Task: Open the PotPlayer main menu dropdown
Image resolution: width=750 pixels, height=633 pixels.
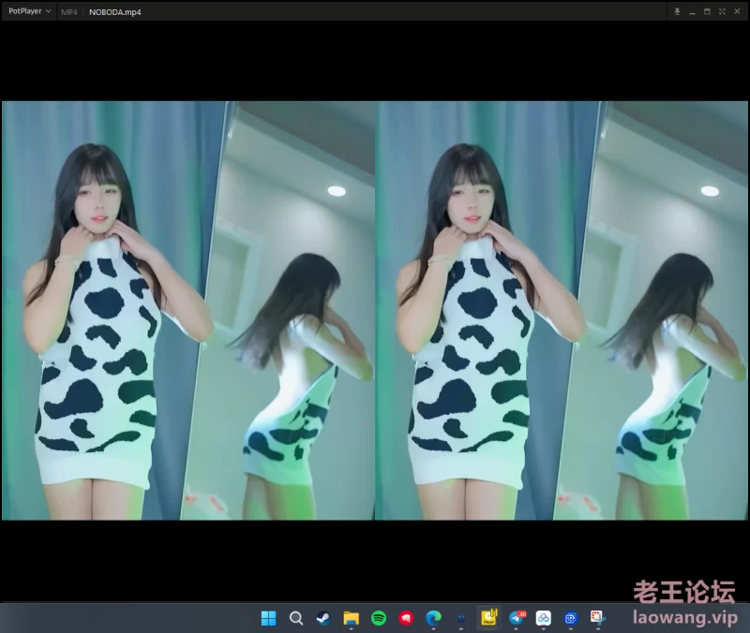Action: pos(29,11)
